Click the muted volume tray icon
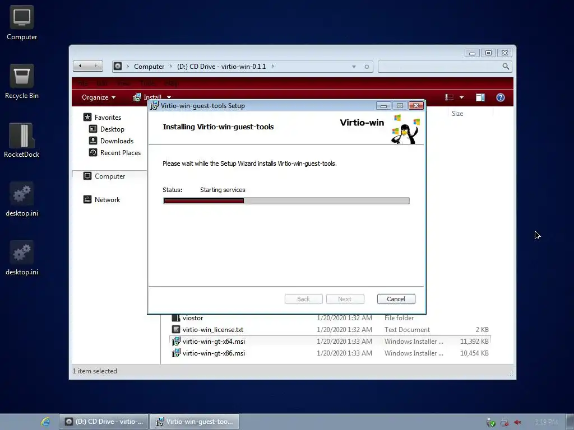The width and height of the screenshot is (574, 430). tap(517, 422)
